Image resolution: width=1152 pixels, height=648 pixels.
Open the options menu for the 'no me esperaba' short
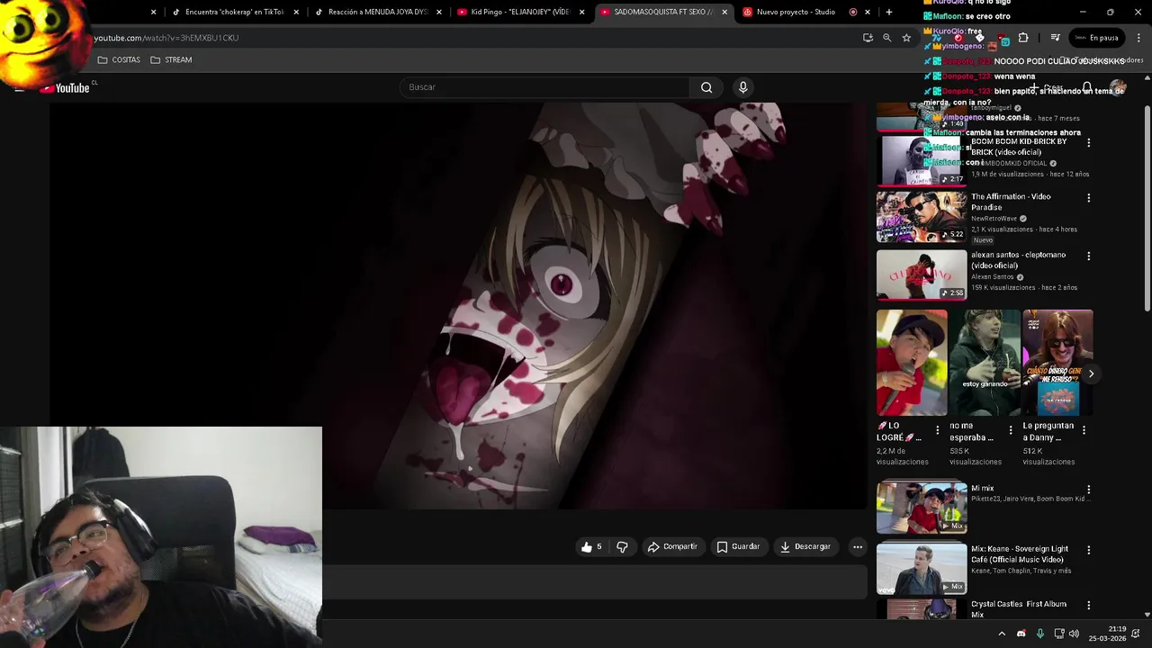(1010, 430)
